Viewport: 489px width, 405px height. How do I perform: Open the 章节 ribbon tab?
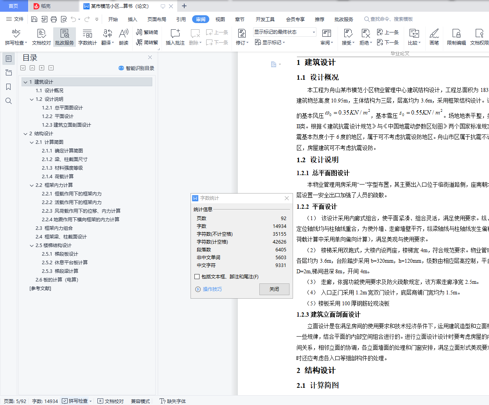pos(240,19)
